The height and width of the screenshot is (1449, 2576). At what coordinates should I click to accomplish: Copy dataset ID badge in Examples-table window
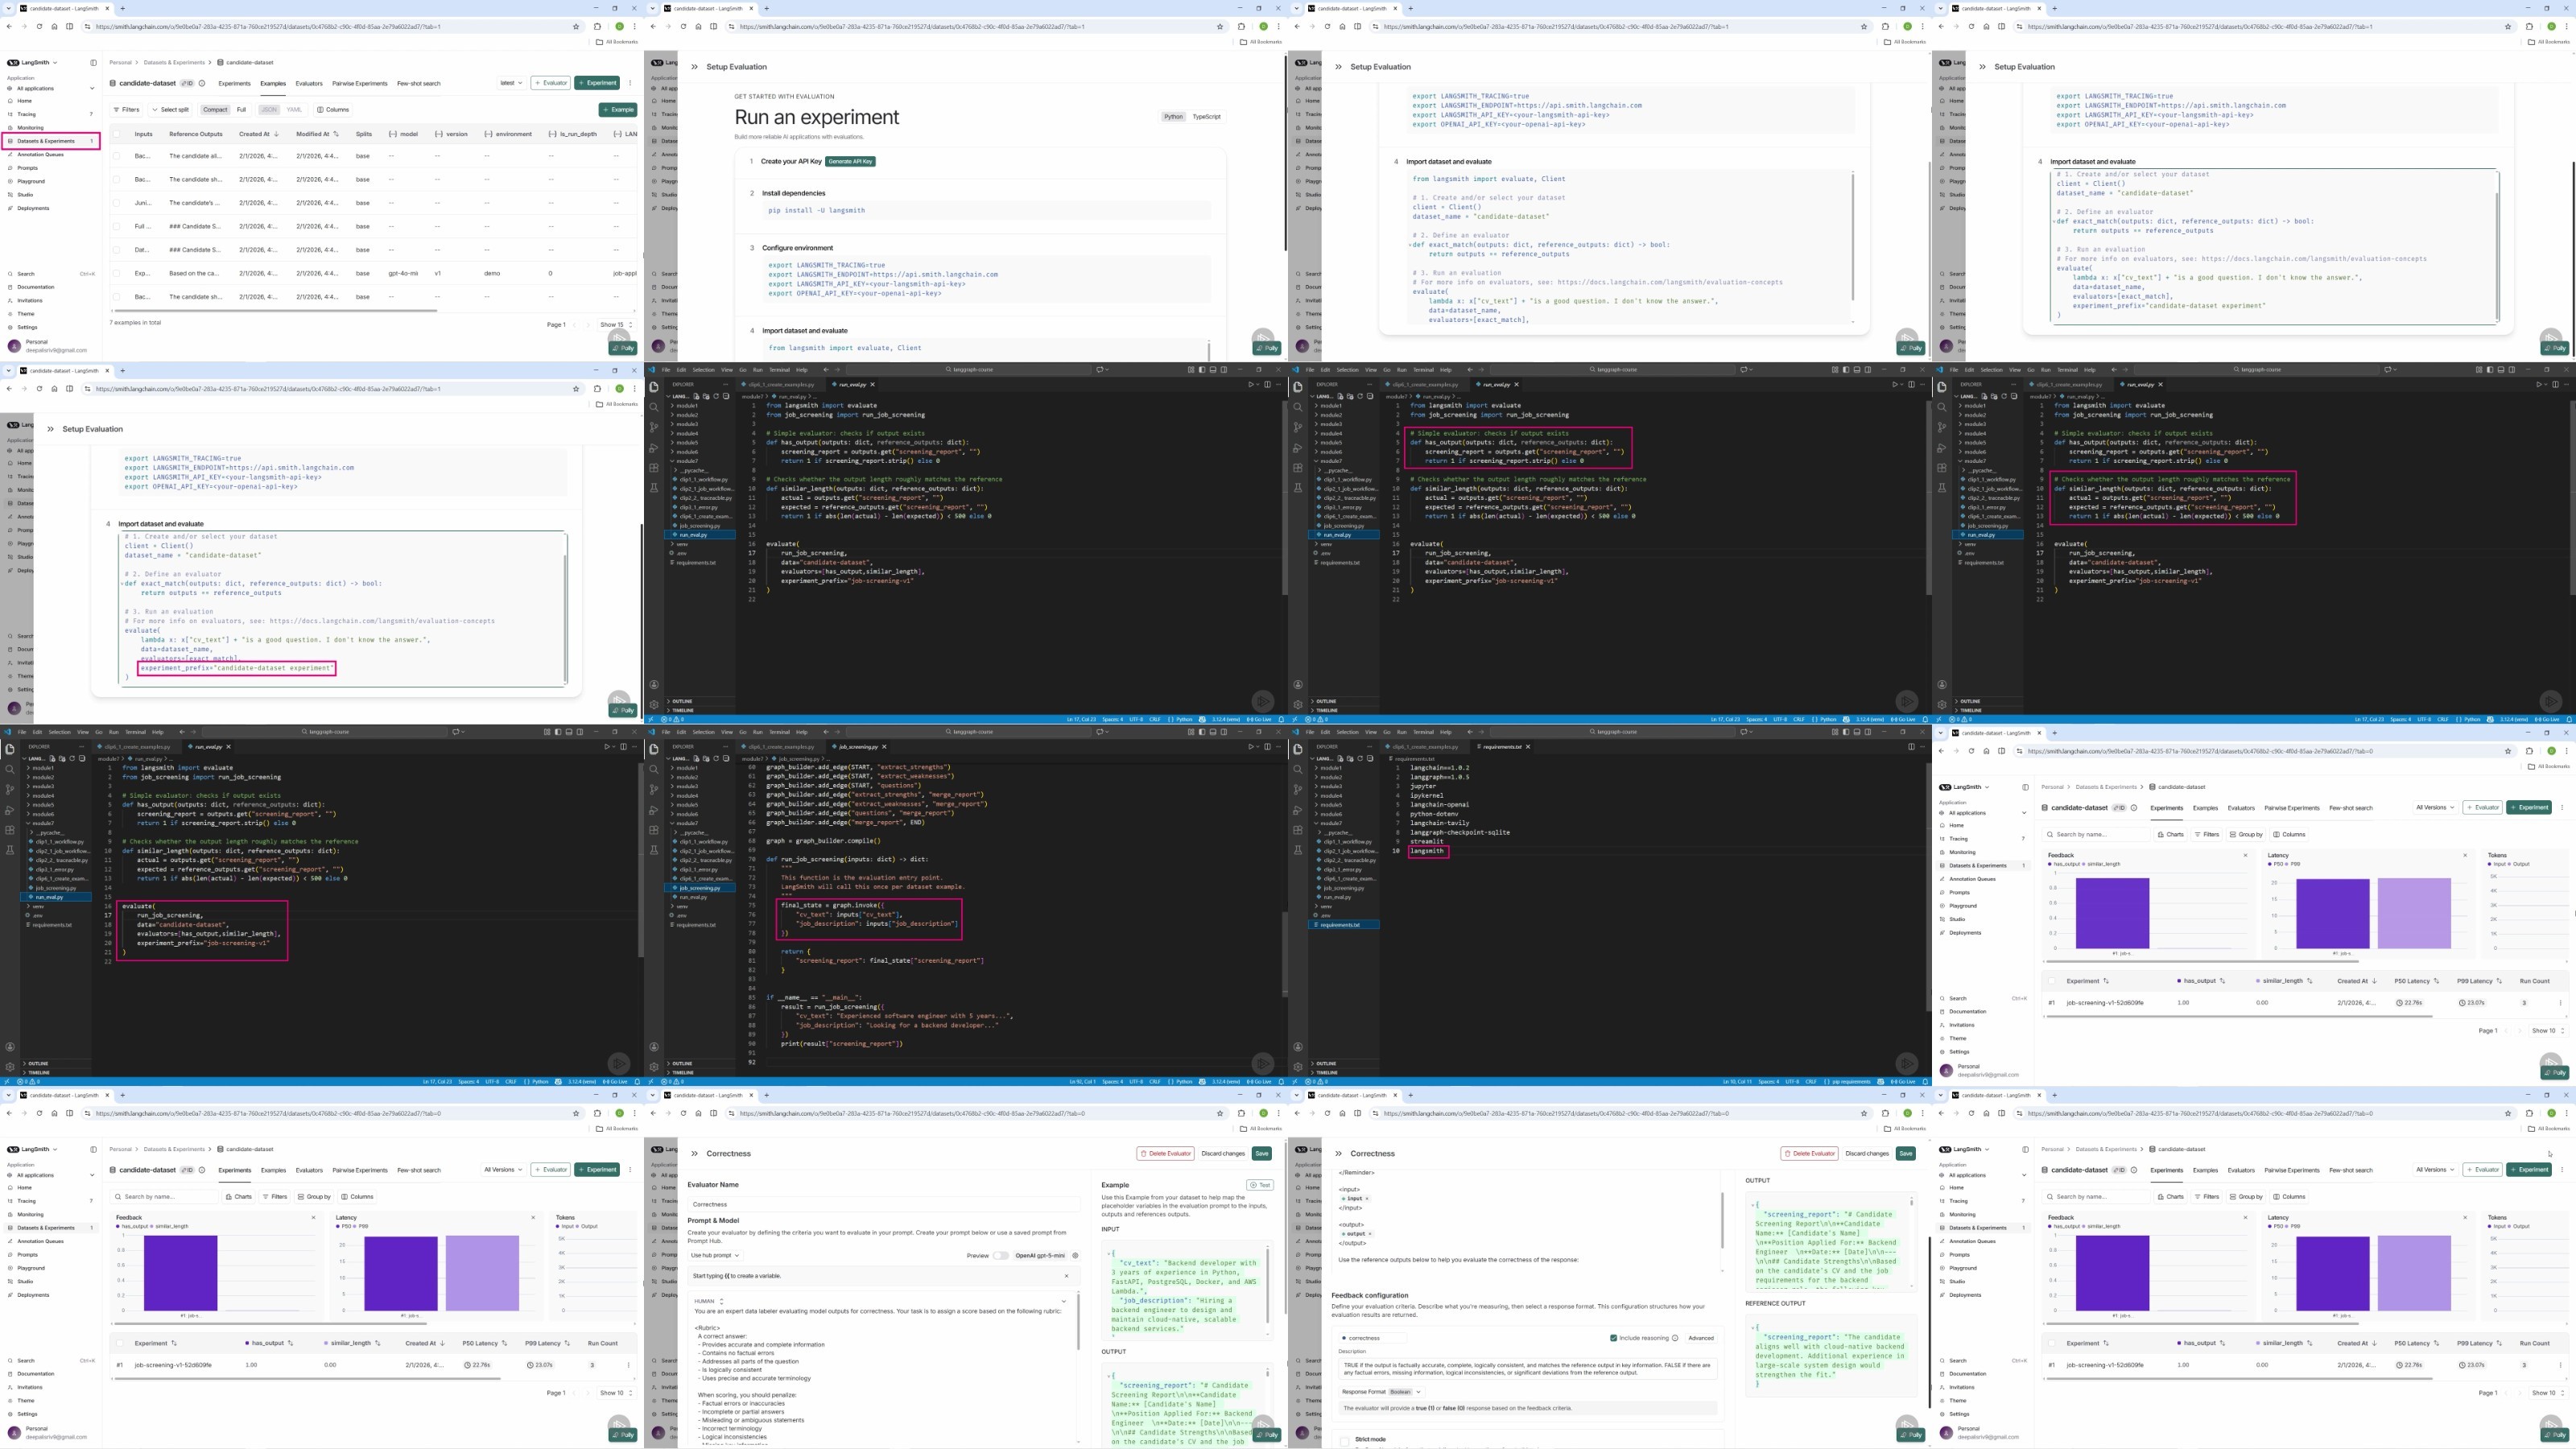[x=187, y=83]
